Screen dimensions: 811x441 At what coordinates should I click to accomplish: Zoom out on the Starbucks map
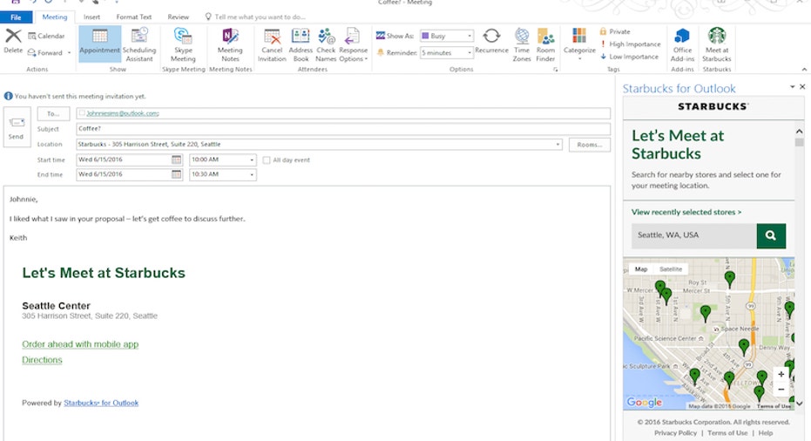point(781,390)
